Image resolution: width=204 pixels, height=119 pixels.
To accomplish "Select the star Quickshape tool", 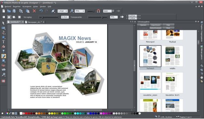I will 3,37.
